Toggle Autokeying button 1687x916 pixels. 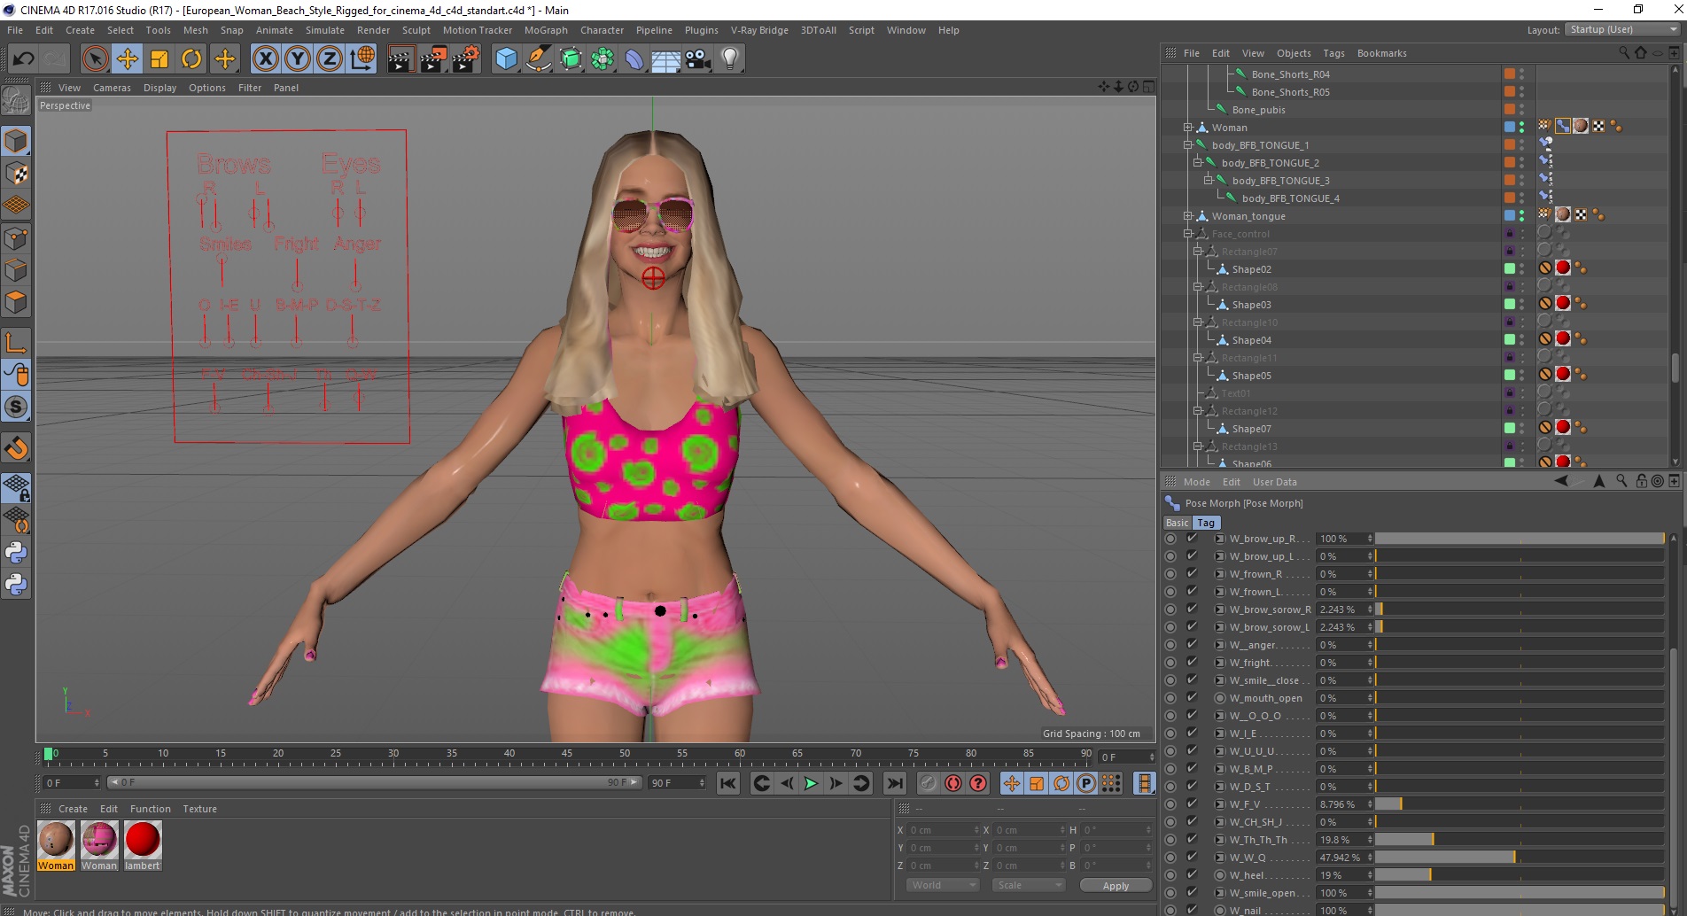953,783
